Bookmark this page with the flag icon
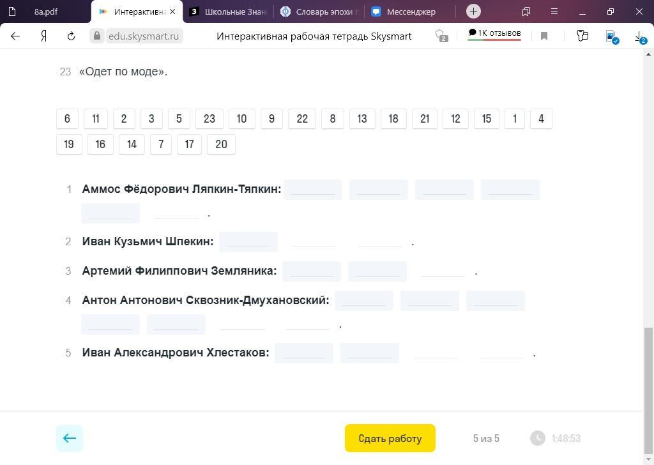This screenshot has width=654, height=465. (x=544, y=36)
